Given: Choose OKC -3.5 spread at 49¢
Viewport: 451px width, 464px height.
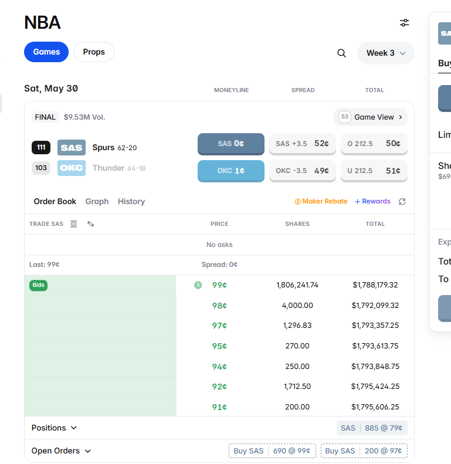Looking at the screenshot, I should (303, 171).
